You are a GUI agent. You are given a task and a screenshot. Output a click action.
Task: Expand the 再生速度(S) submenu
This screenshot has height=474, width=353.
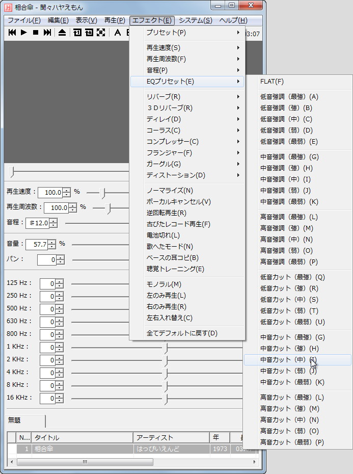(x=187, y=48)
